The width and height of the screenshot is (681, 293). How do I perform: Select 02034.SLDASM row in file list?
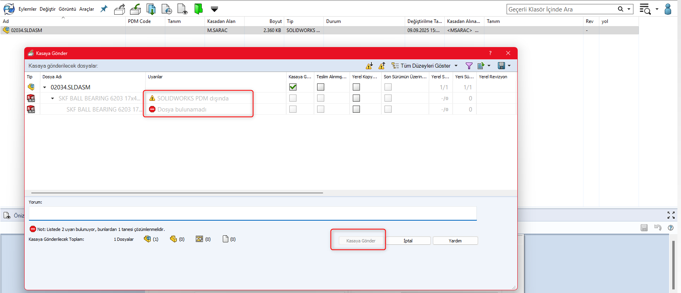coord(319,30)
